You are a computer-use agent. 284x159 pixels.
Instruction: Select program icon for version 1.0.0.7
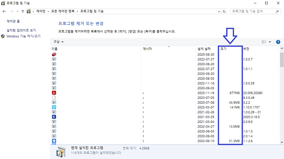coord(54,59)
